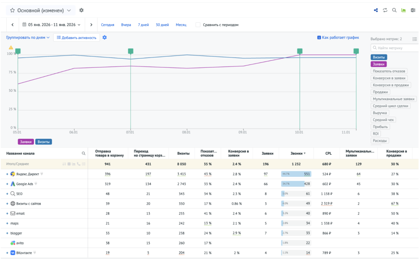
Task: Open report settings gear beside Основной
Action: pyautogui.click(x=81, y=10)
